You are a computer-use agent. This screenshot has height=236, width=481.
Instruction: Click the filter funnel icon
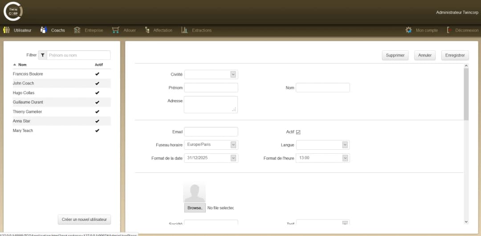point(43,55)
